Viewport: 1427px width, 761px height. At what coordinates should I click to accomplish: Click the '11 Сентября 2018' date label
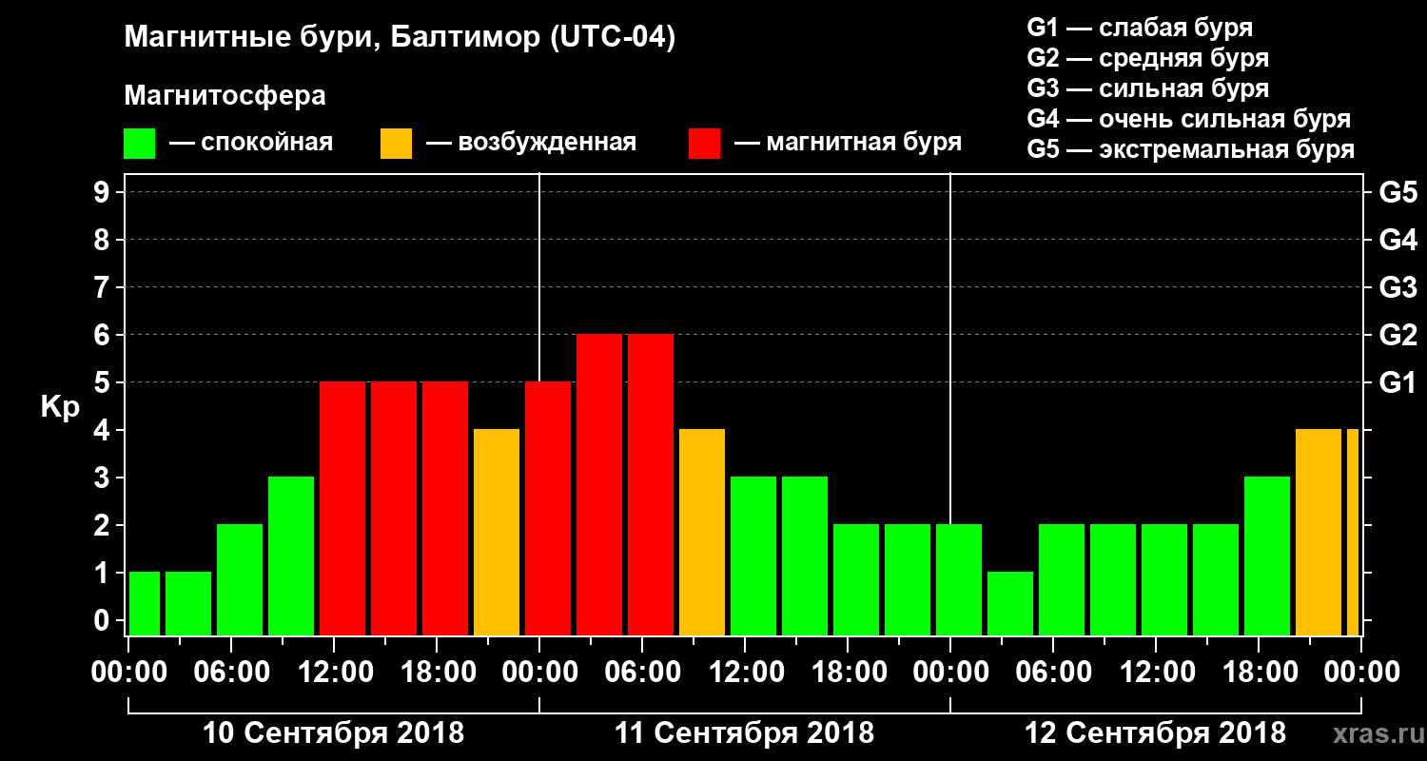745,733
